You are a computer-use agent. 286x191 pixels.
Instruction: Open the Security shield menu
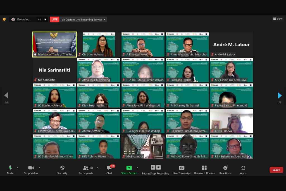(62, 169)
